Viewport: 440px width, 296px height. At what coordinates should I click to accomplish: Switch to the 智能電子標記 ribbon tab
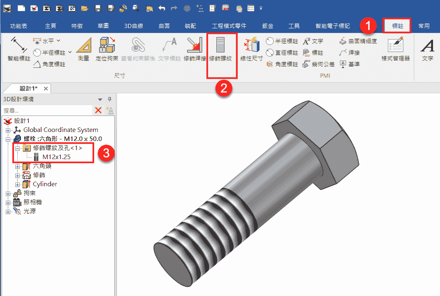(333, 26)
